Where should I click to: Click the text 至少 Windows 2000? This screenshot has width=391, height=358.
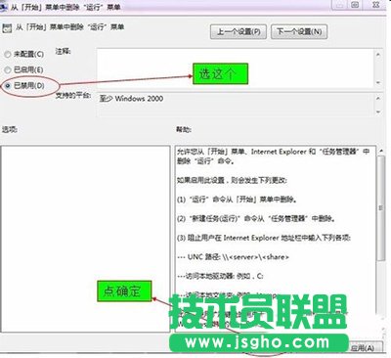(x=131, y=99)
